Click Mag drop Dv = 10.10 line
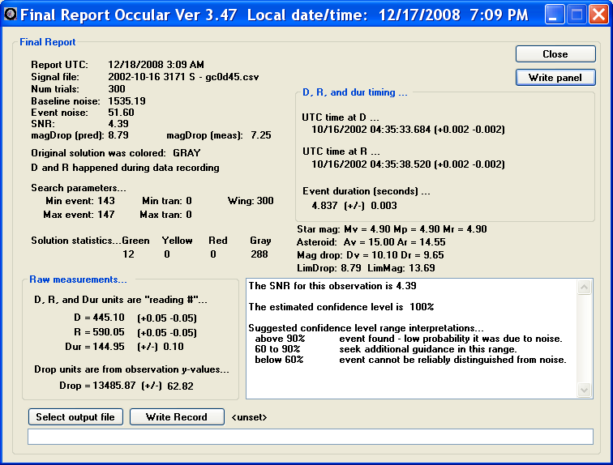The height and width of the screenshot is (465, 613). (x=371, y=255)
